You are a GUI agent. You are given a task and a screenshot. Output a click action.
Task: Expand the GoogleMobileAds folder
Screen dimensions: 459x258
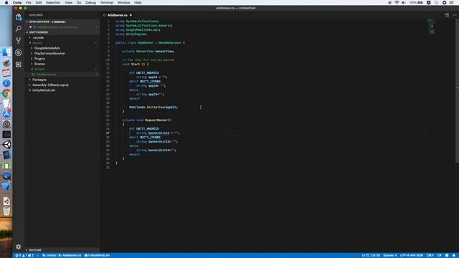(47, 48)
